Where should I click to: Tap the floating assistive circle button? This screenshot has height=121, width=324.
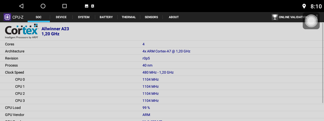click(x=311, y=21)
